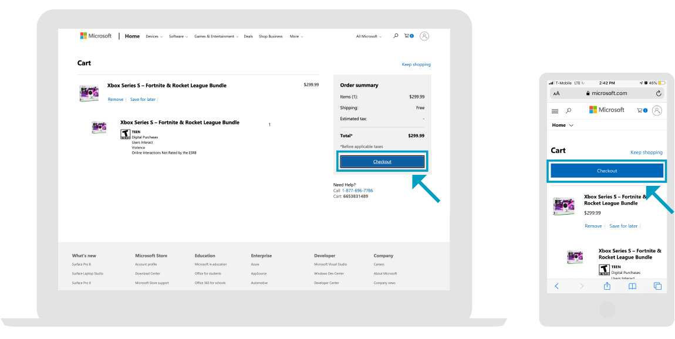Viewport: 675px width, 339px height.
Task: Open Microsoft Store support footer link
Action: pos(152,283)
